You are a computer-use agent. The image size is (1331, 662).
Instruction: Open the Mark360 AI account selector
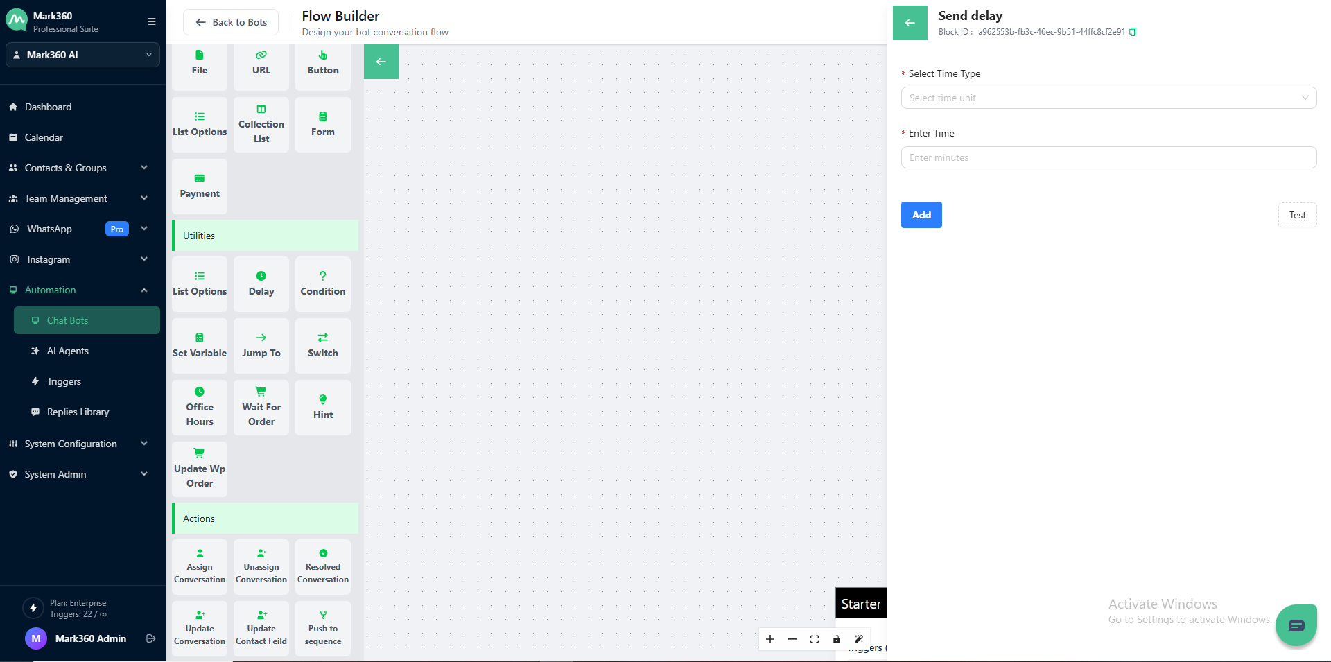pos(82,55)
